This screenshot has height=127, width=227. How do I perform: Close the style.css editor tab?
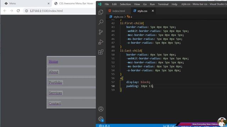tap(153, 11)
